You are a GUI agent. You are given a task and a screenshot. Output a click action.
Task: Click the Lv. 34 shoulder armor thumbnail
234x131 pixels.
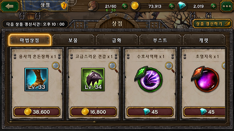coord(93,80)
